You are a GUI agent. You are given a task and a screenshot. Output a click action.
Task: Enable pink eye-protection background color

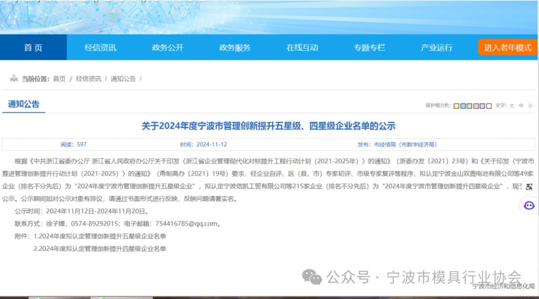476,106
